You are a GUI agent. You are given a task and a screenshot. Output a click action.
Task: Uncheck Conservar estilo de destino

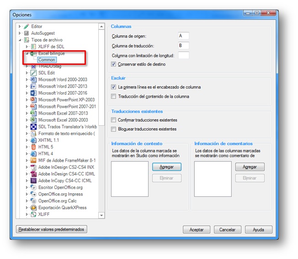coord(113,64)
